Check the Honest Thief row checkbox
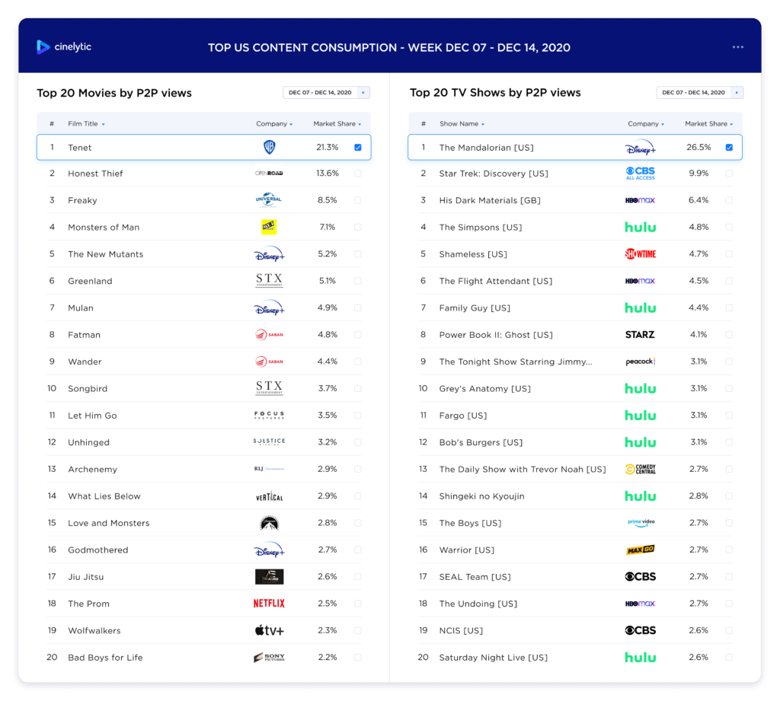This screenshot has height=701, width=780. pos(358,174)
